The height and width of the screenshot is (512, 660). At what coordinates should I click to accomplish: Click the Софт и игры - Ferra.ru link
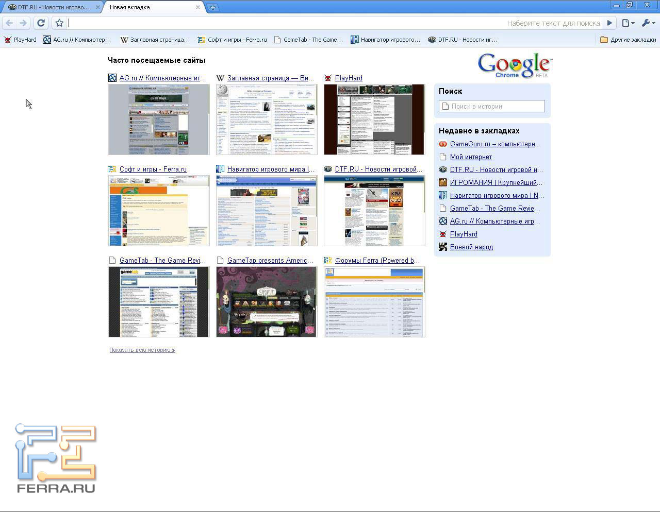[153, 169]
